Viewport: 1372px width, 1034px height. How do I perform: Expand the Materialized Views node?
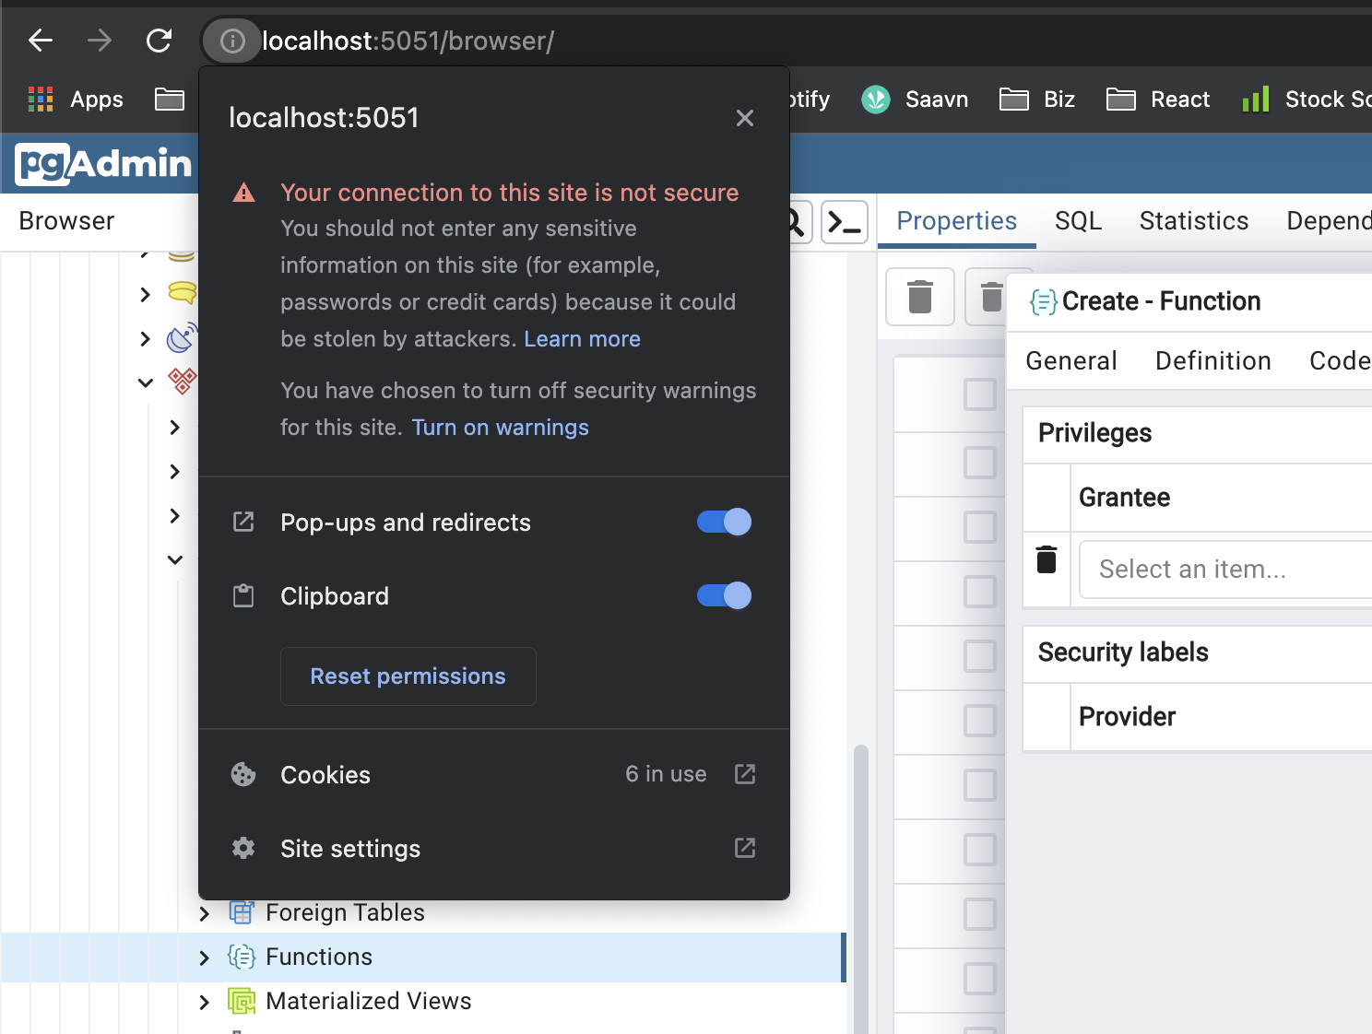[205, 1002]
